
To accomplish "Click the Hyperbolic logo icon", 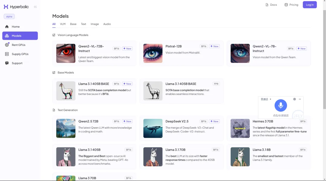I will [x=6, y=7].
